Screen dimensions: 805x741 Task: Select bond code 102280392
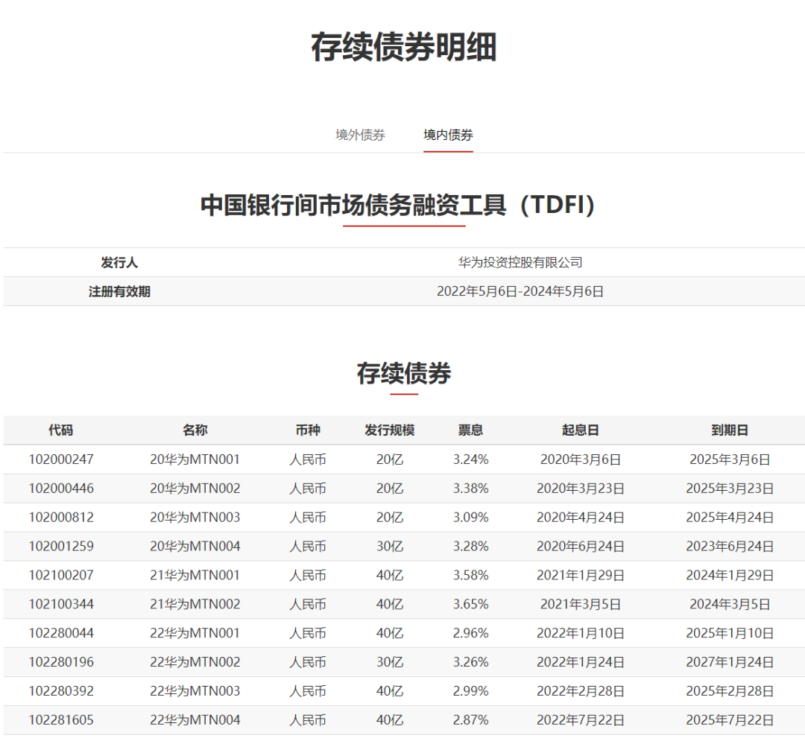click(61, 691)
